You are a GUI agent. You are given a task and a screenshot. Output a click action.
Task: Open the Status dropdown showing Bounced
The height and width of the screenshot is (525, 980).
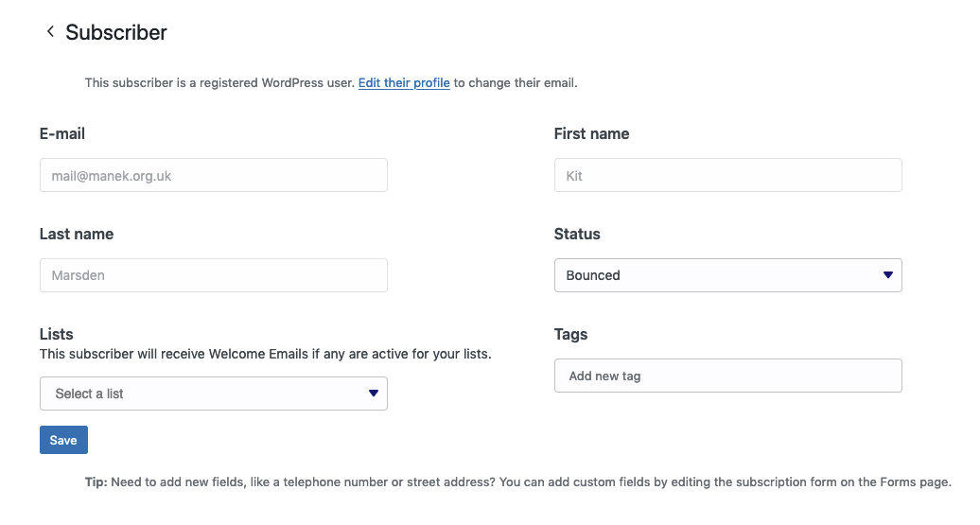pyautogui.click(x=726, y=275)
